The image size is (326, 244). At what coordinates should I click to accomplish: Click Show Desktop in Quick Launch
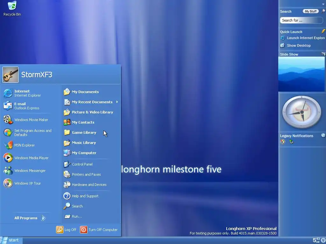(x=296, y=45)
